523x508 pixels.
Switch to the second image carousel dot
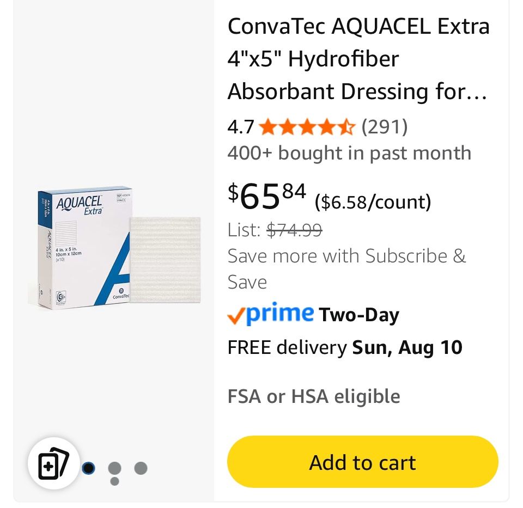click(114, 468)
